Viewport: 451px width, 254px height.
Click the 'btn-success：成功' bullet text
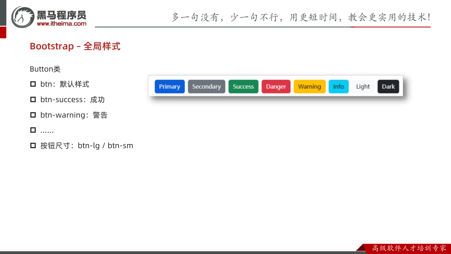point(72,99)
